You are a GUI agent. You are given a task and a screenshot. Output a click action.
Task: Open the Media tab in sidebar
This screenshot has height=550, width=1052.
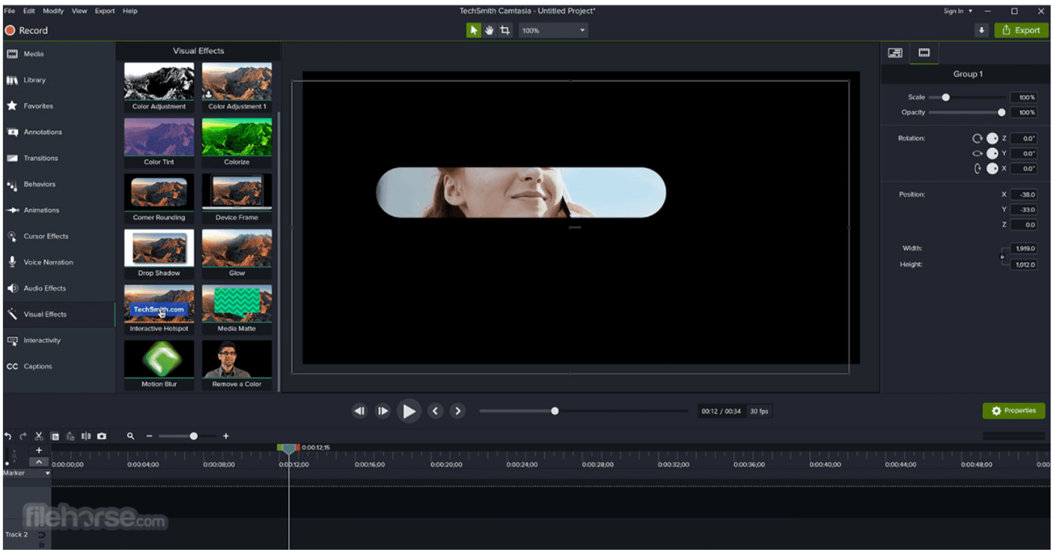coord(58,54)
